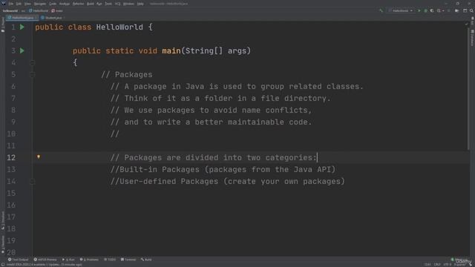The height and width of the screenshot is (267, 475).
Task: Open the Build tool window at bottom
Action: pos(146,260)
